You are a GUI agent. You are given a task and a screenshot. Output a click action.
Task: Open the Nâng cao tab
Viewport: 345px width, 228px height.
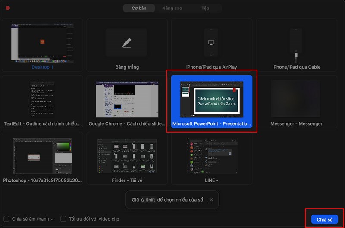tap(172, 8)
